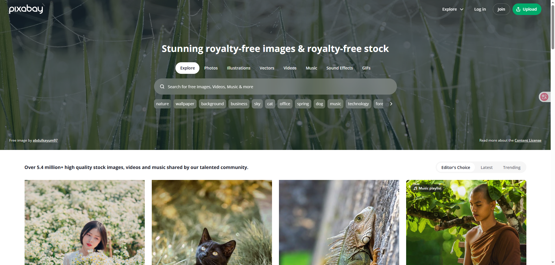This screenshot has height=265, width=555.
Task: Show more tag suggestions with right chevron
Action: coord(391,104)
